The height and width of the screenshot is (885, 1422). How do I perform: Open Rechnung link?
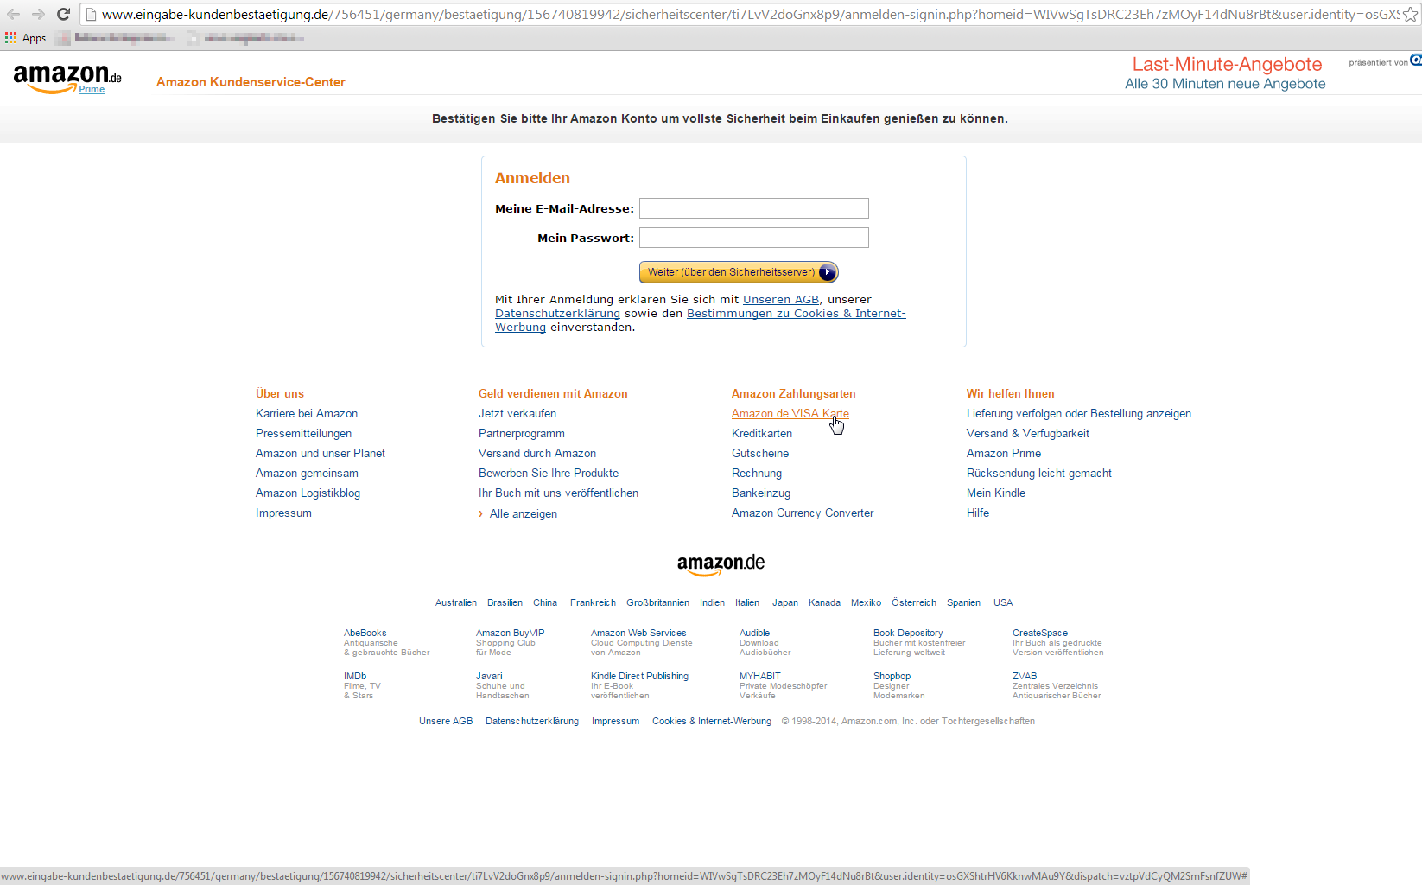757,474
